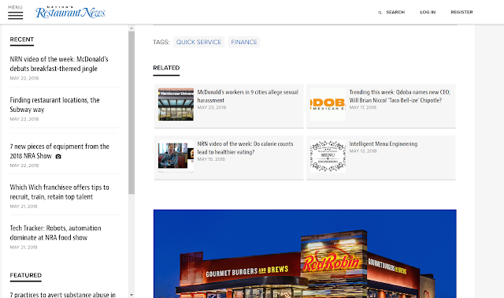Click the search magnifier icon

tap(380, 13)
